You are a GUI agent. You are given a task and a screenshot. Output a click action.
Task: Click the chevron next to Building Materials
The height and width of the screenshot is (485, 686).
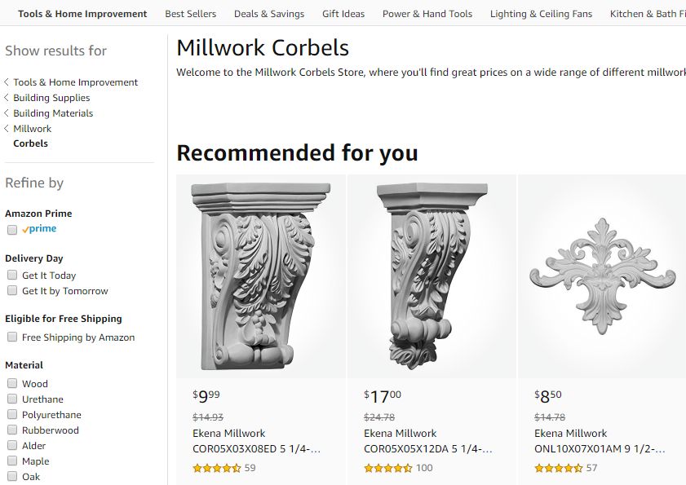[x=7, y=112]
